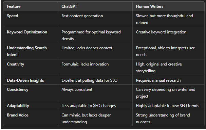Image resolution: width=206 pixels, height=130 pixels.
Task: Click the Human Writers column header
Action: point(150,6)
